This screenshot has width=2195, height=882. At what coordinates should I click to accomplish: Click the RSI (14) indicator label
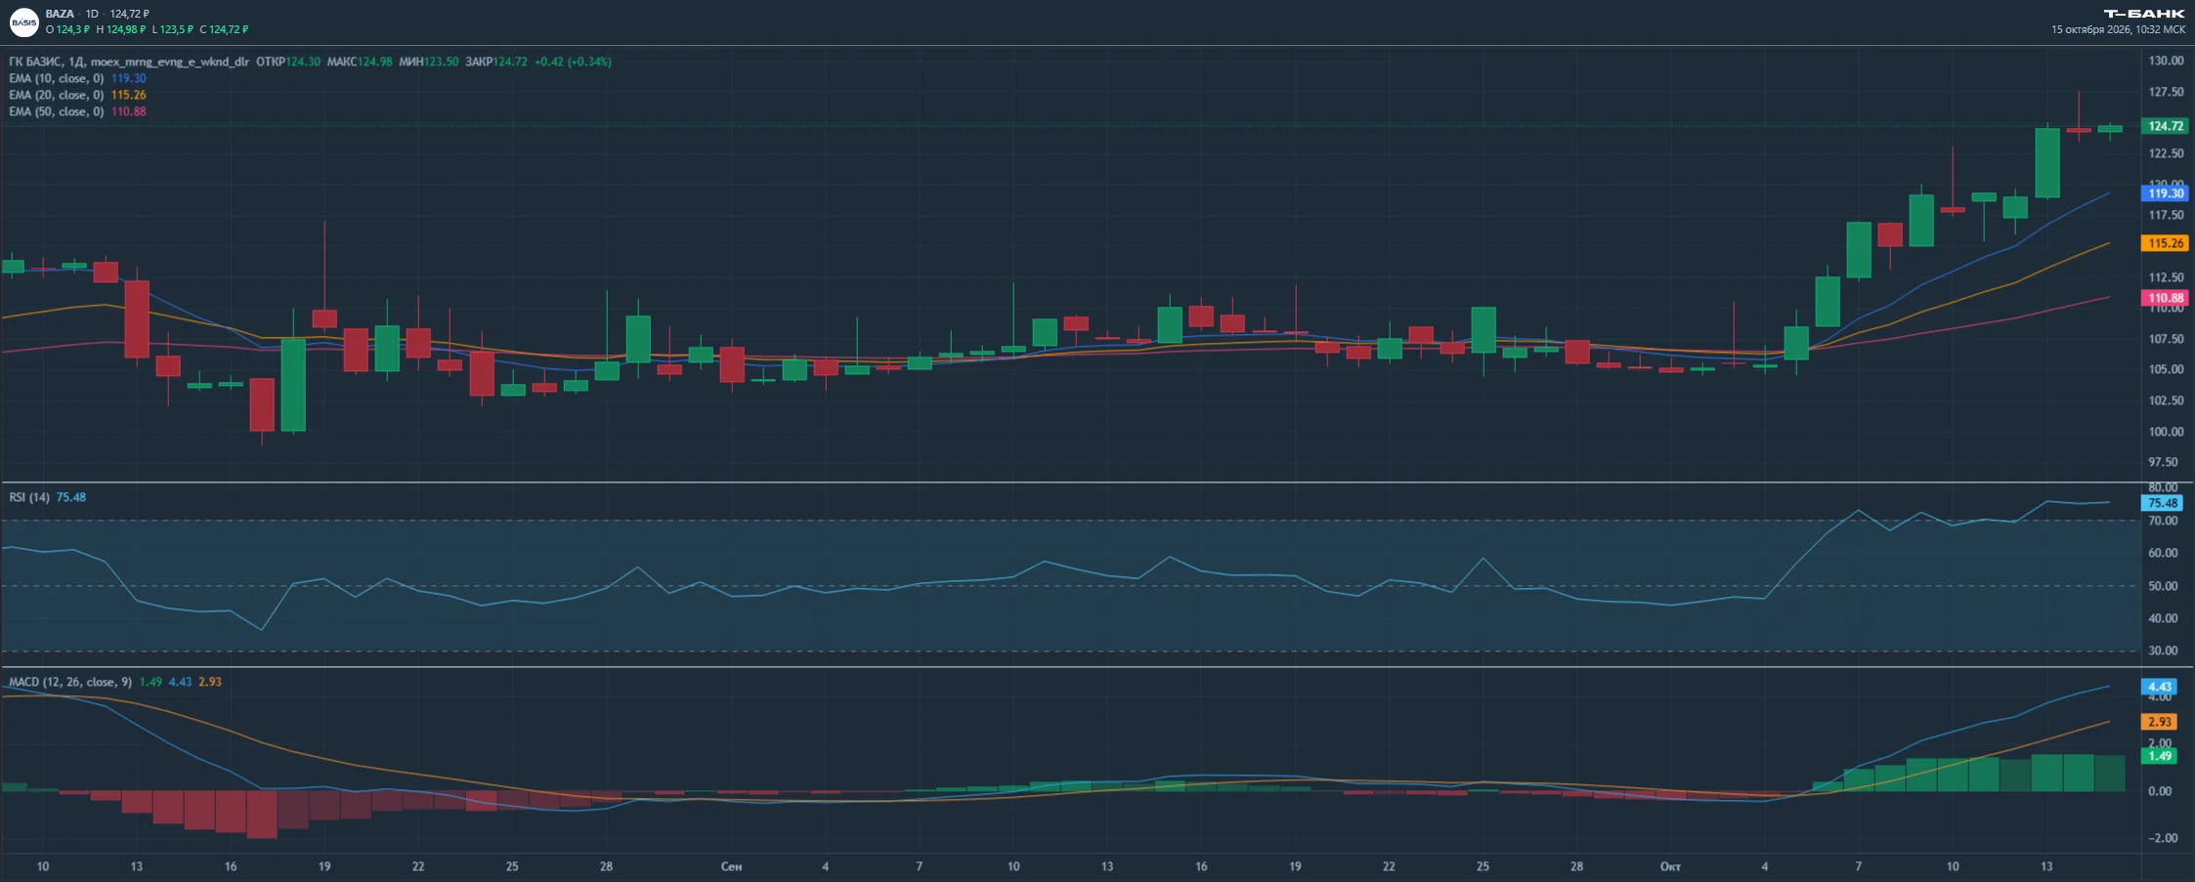tap(29, 497)
